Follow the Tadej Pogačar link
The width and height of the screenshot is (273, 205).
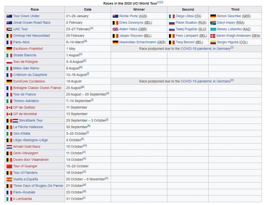(x=186, y=29)
